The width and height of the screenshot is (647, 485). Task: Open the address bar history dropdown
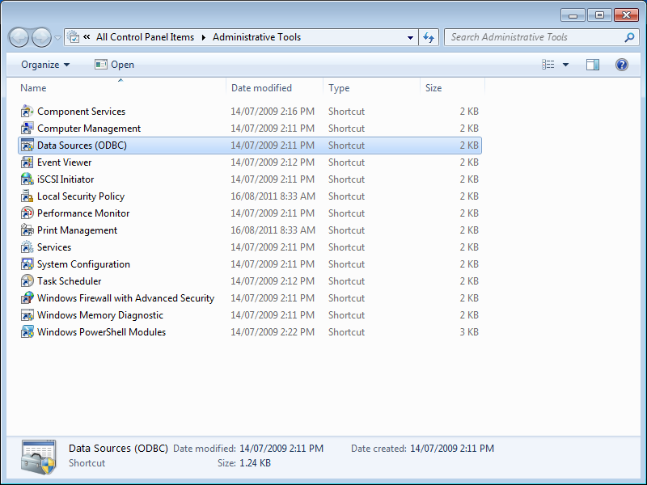(410, 37)
